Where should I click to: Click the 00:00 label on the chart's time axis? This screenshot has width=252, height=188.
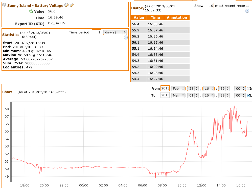pos(84,185)
